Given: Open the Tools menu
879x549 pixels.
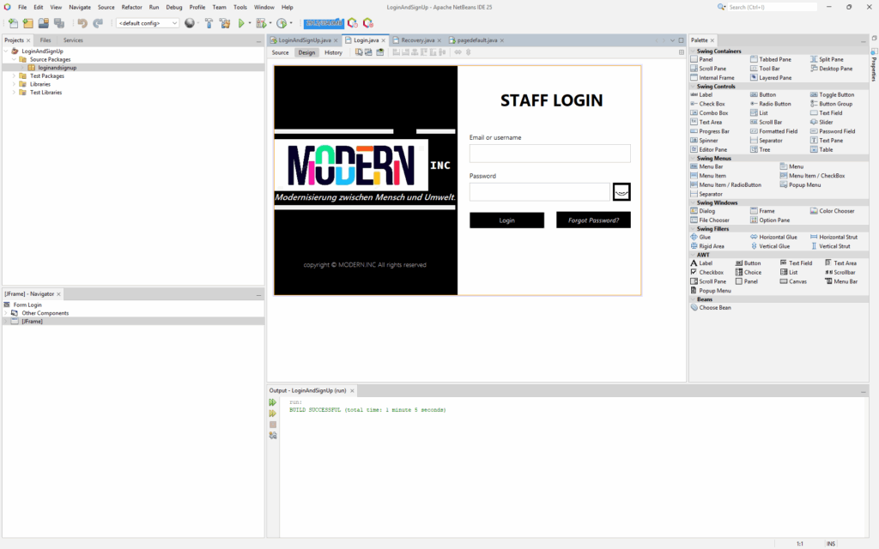Looking at the screenshot, I should 240,7.
